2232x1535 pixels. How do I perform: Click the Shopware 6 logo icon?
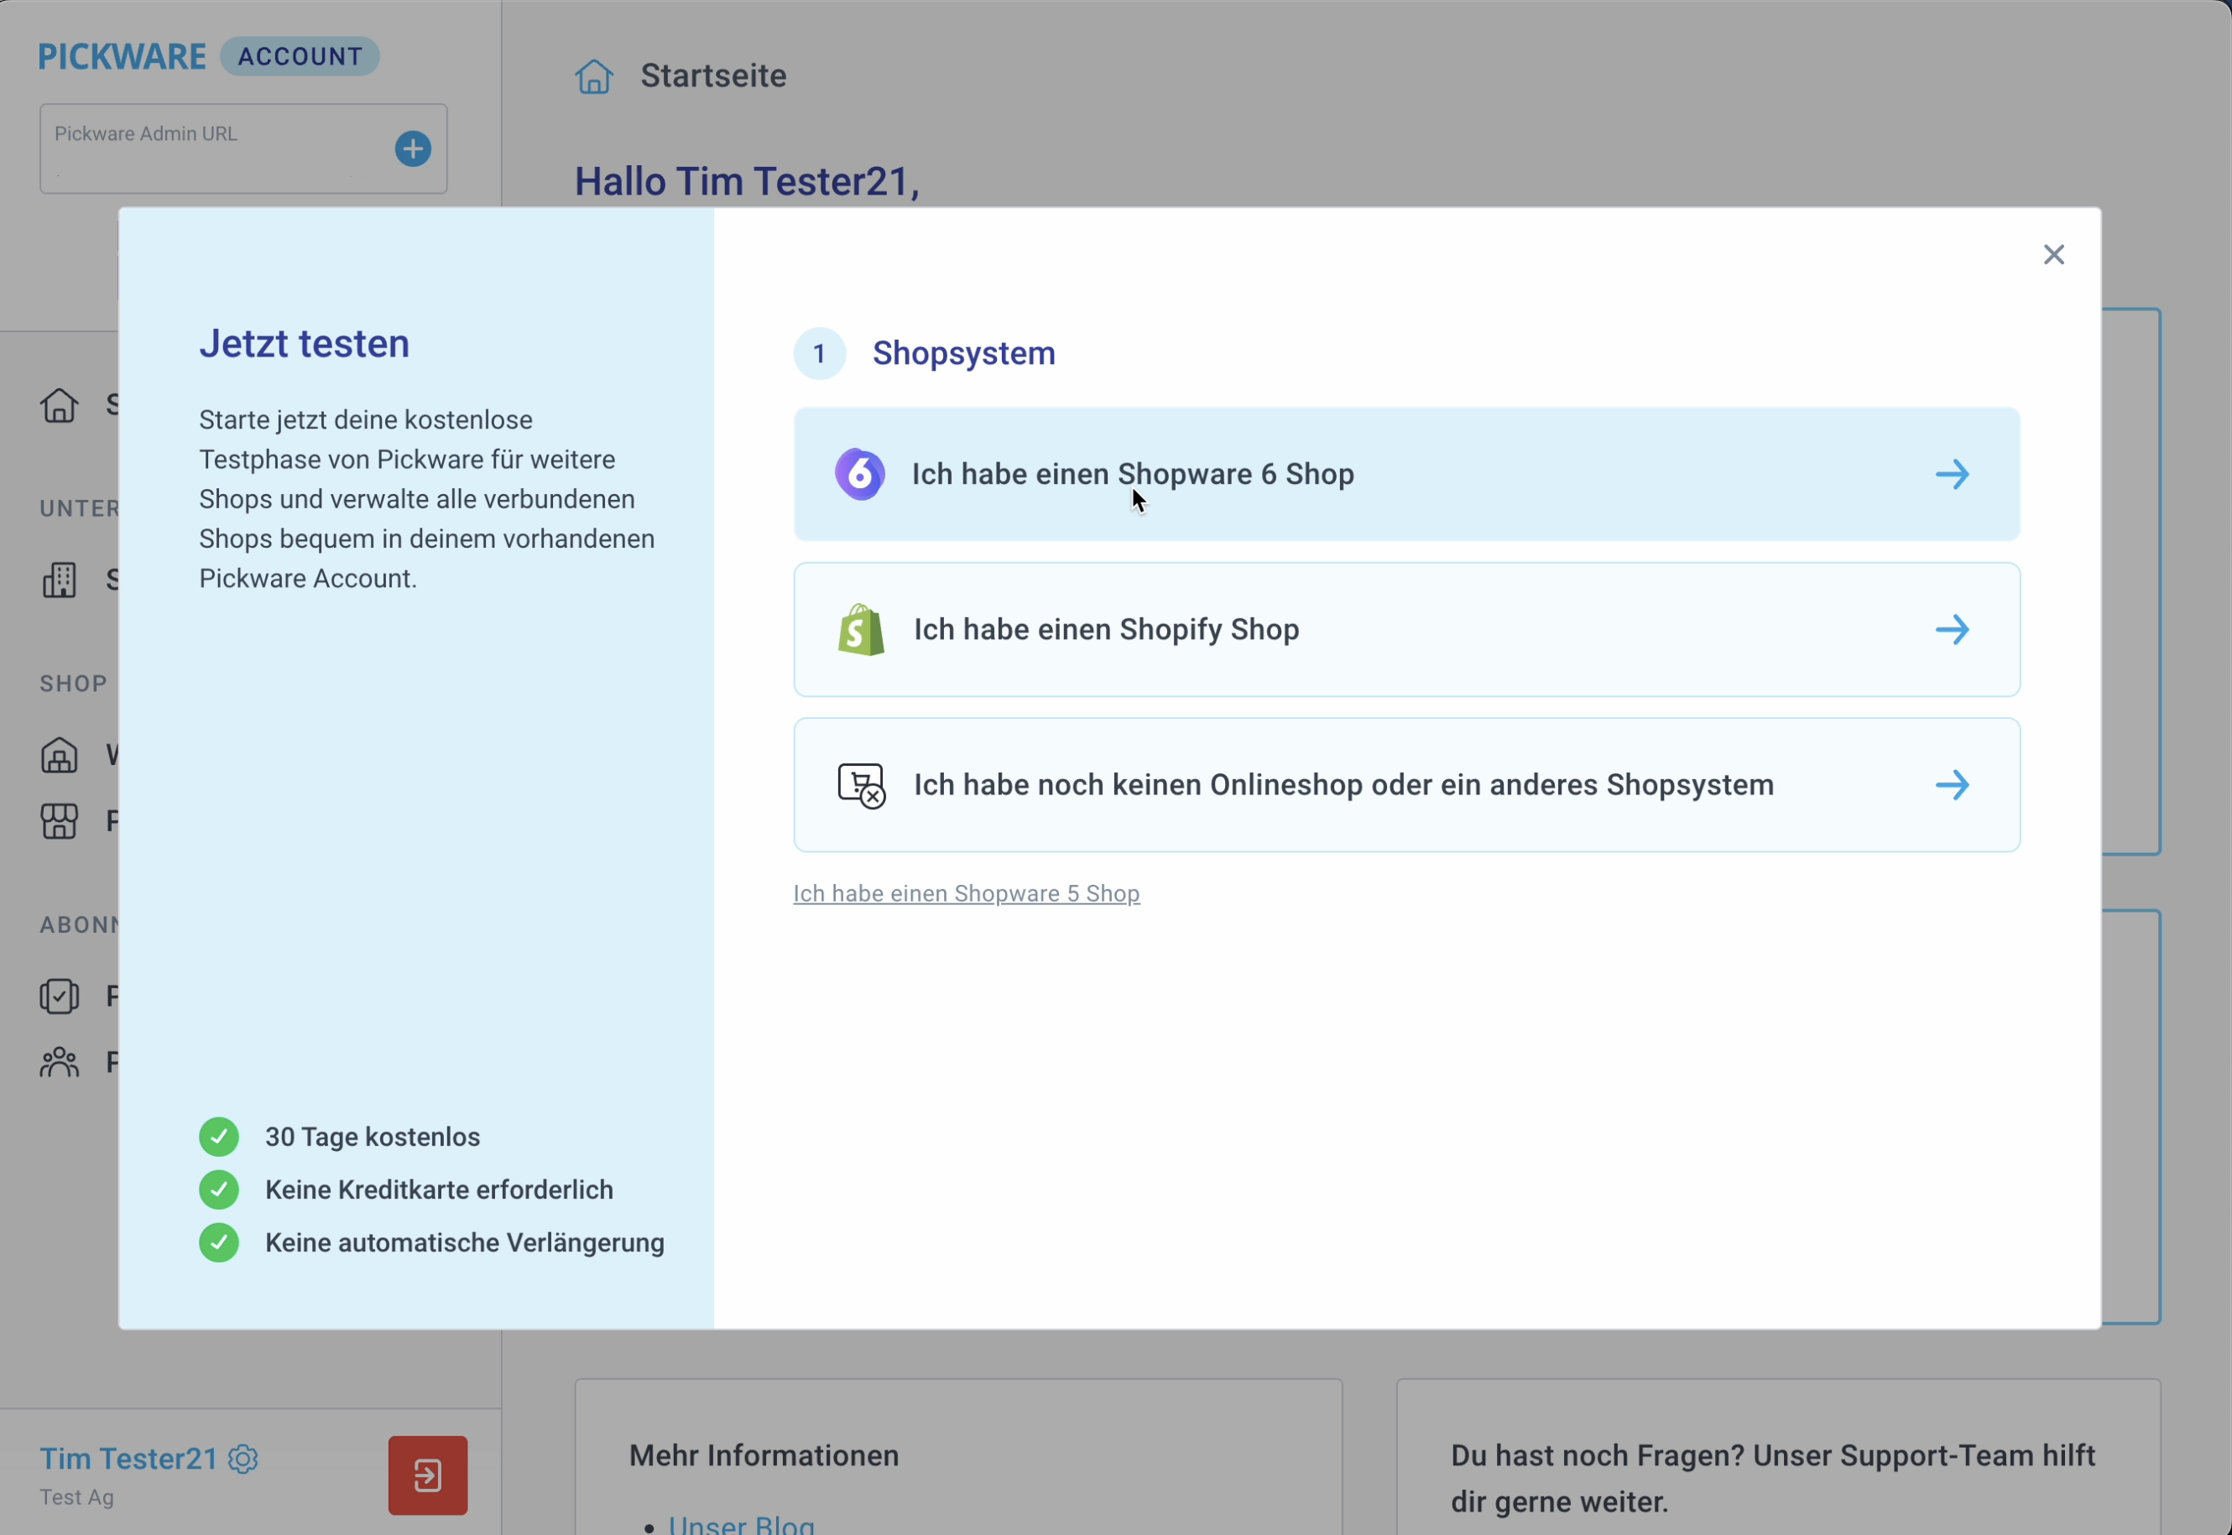[x=859, y=473]
